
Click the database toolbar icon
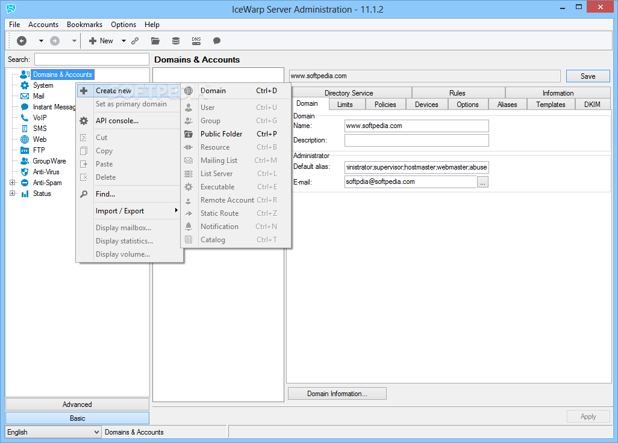[x=176, y=41]
